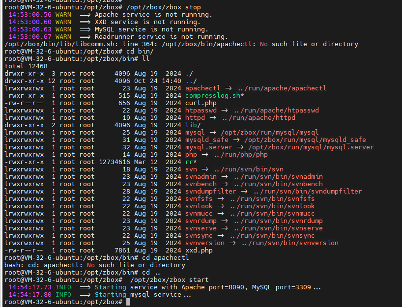Click the 'svndumpfilter' symlink name
Image resolution: width=402 pixels, height=307 pixels.
[211, 192]
